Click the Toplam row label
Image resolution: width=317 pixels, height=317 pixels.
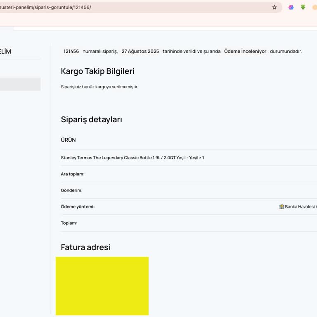point(69,223)
